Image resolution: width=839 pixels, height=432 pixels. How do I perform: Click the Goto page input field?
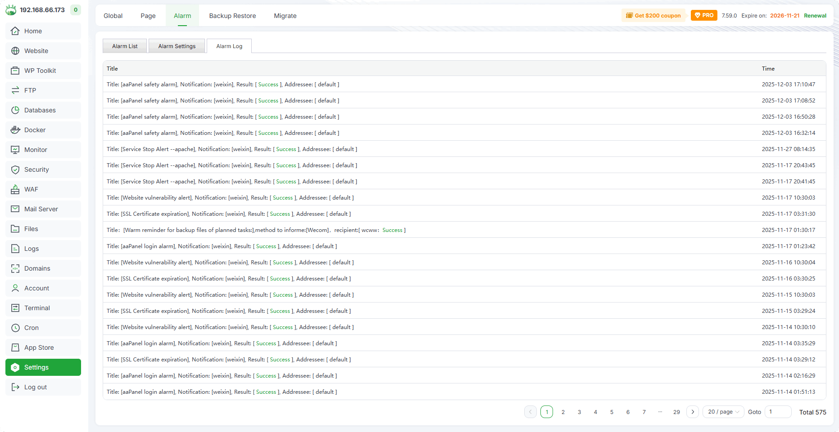(x=778, y=412)
